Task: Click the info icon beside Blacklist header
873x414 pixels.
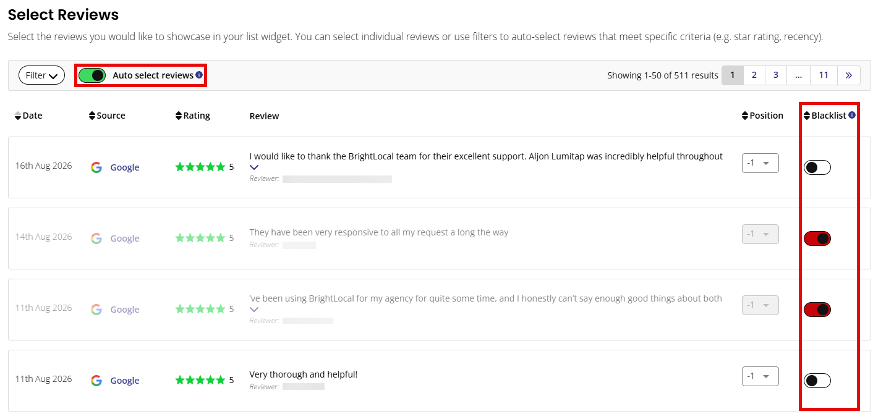Action: click(852, 115)
